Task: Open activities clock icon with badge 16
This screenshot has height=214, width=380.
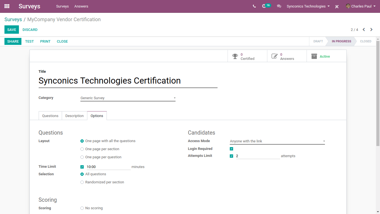Action: pyautogui.click(x=264, y=6)
